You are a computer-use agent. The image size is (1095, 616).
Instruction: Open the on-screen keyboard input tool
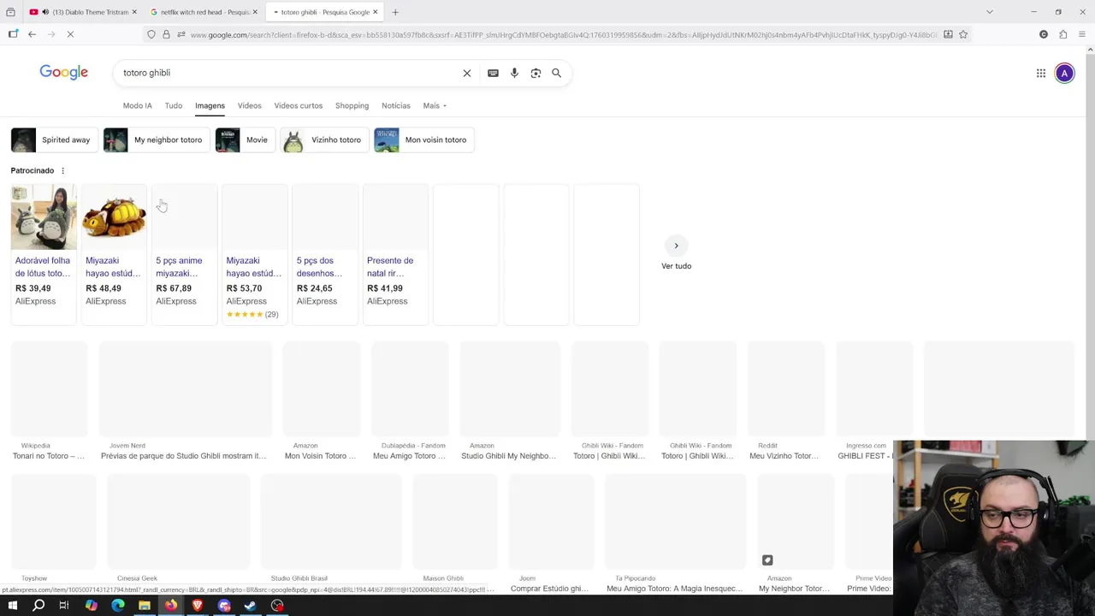point(493,73)
